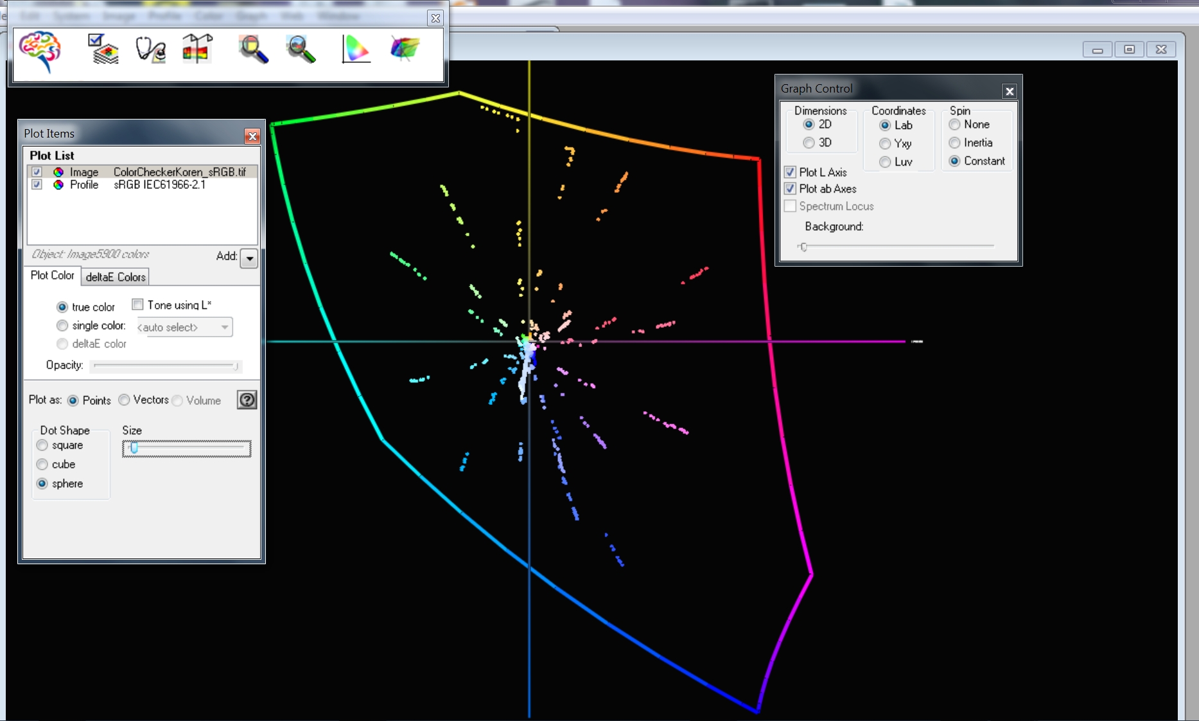The width and height of the screenshot is (1199, 721).
Task: Set Coordinates to Yxy
Action: (885, 143)
